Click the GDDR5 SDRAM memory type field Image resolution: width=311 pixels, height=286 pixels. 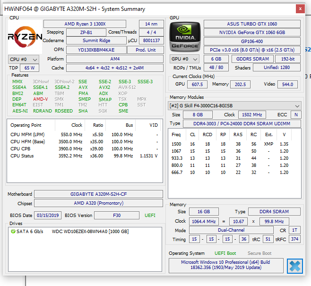pos(252,59)
